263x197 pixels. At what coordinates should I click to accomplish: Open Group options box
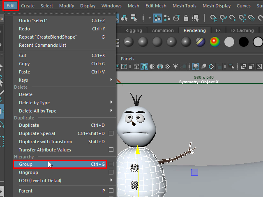pos(111,164)
